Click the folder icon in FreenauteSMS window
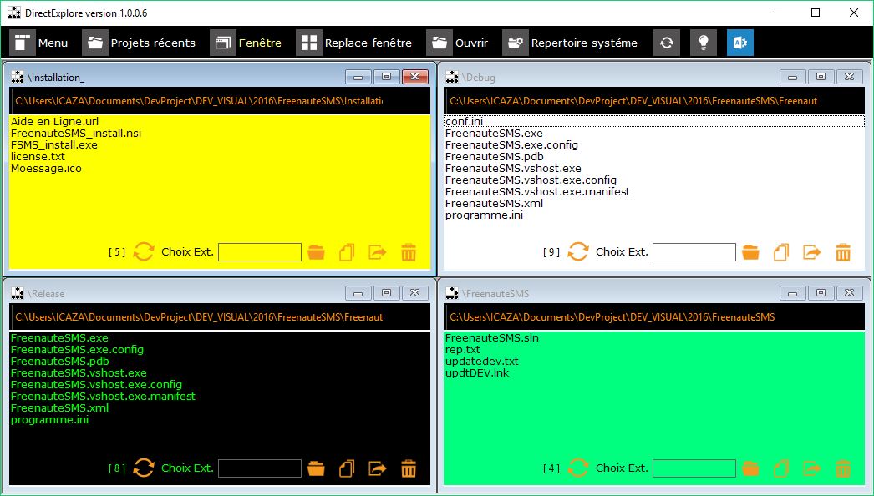The width and height of the screenshot is (874, 496). 751,468
